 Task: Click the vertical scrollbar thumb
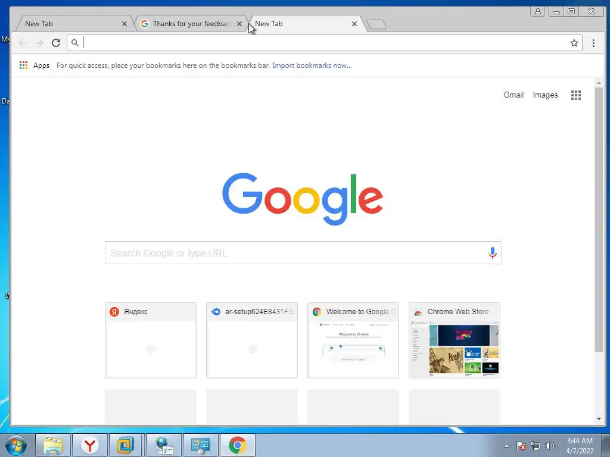click(x=599, y=220)
